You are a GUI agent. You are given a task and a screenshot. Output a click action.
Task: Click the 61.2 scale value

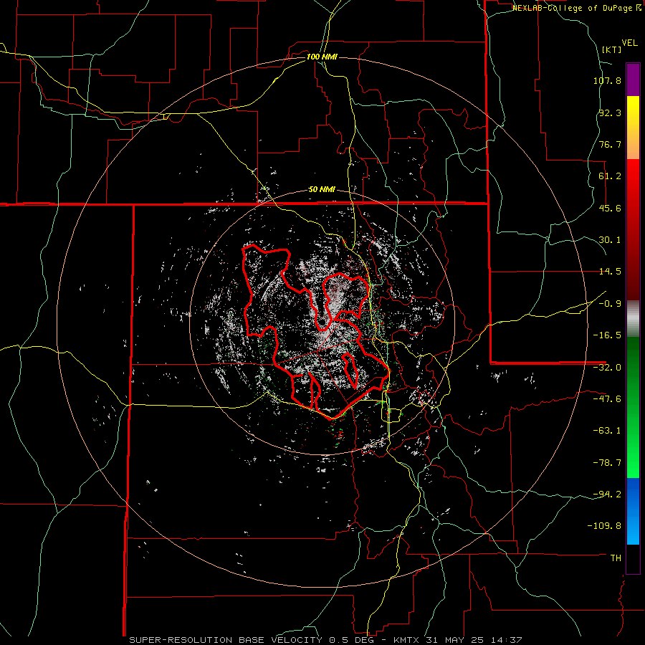[x=610, y=176]
